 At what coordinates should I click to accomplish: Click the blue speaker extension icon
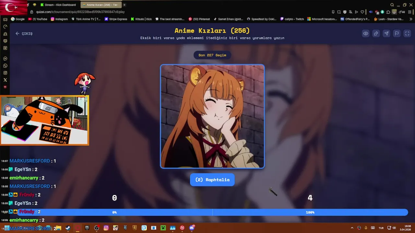(371, 12)
